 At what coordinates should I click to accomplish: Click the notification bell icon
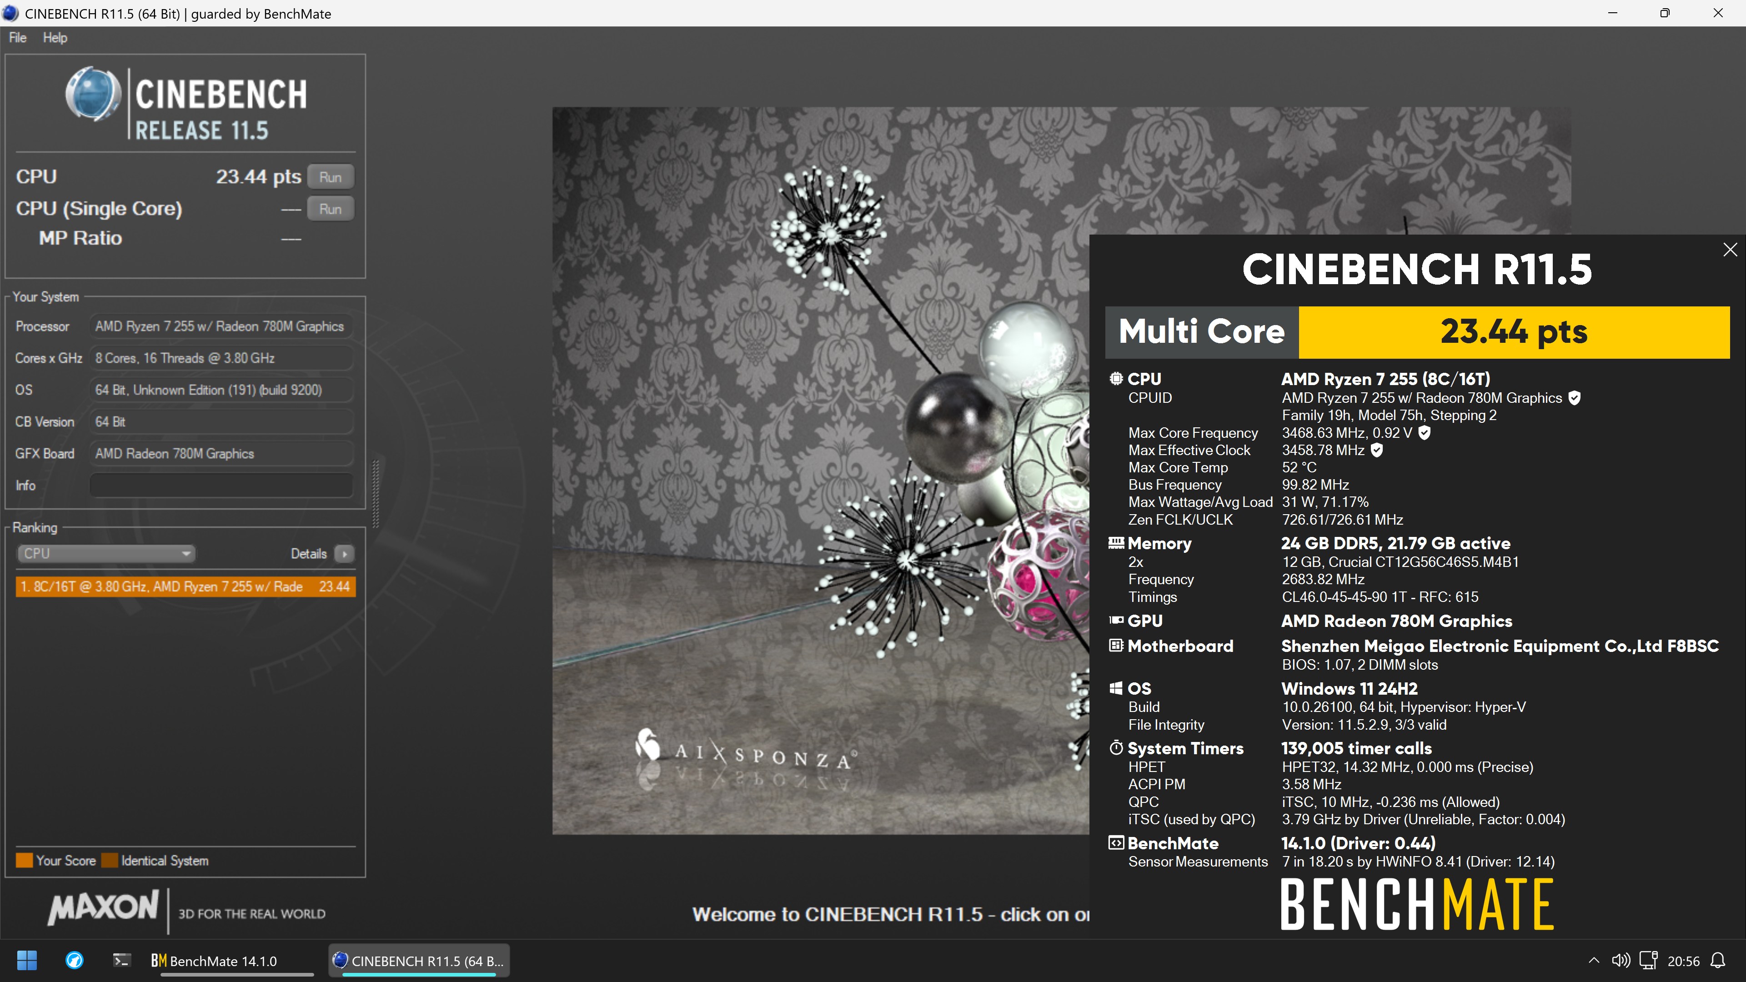pyautogui.click(x=1717, y=960)
